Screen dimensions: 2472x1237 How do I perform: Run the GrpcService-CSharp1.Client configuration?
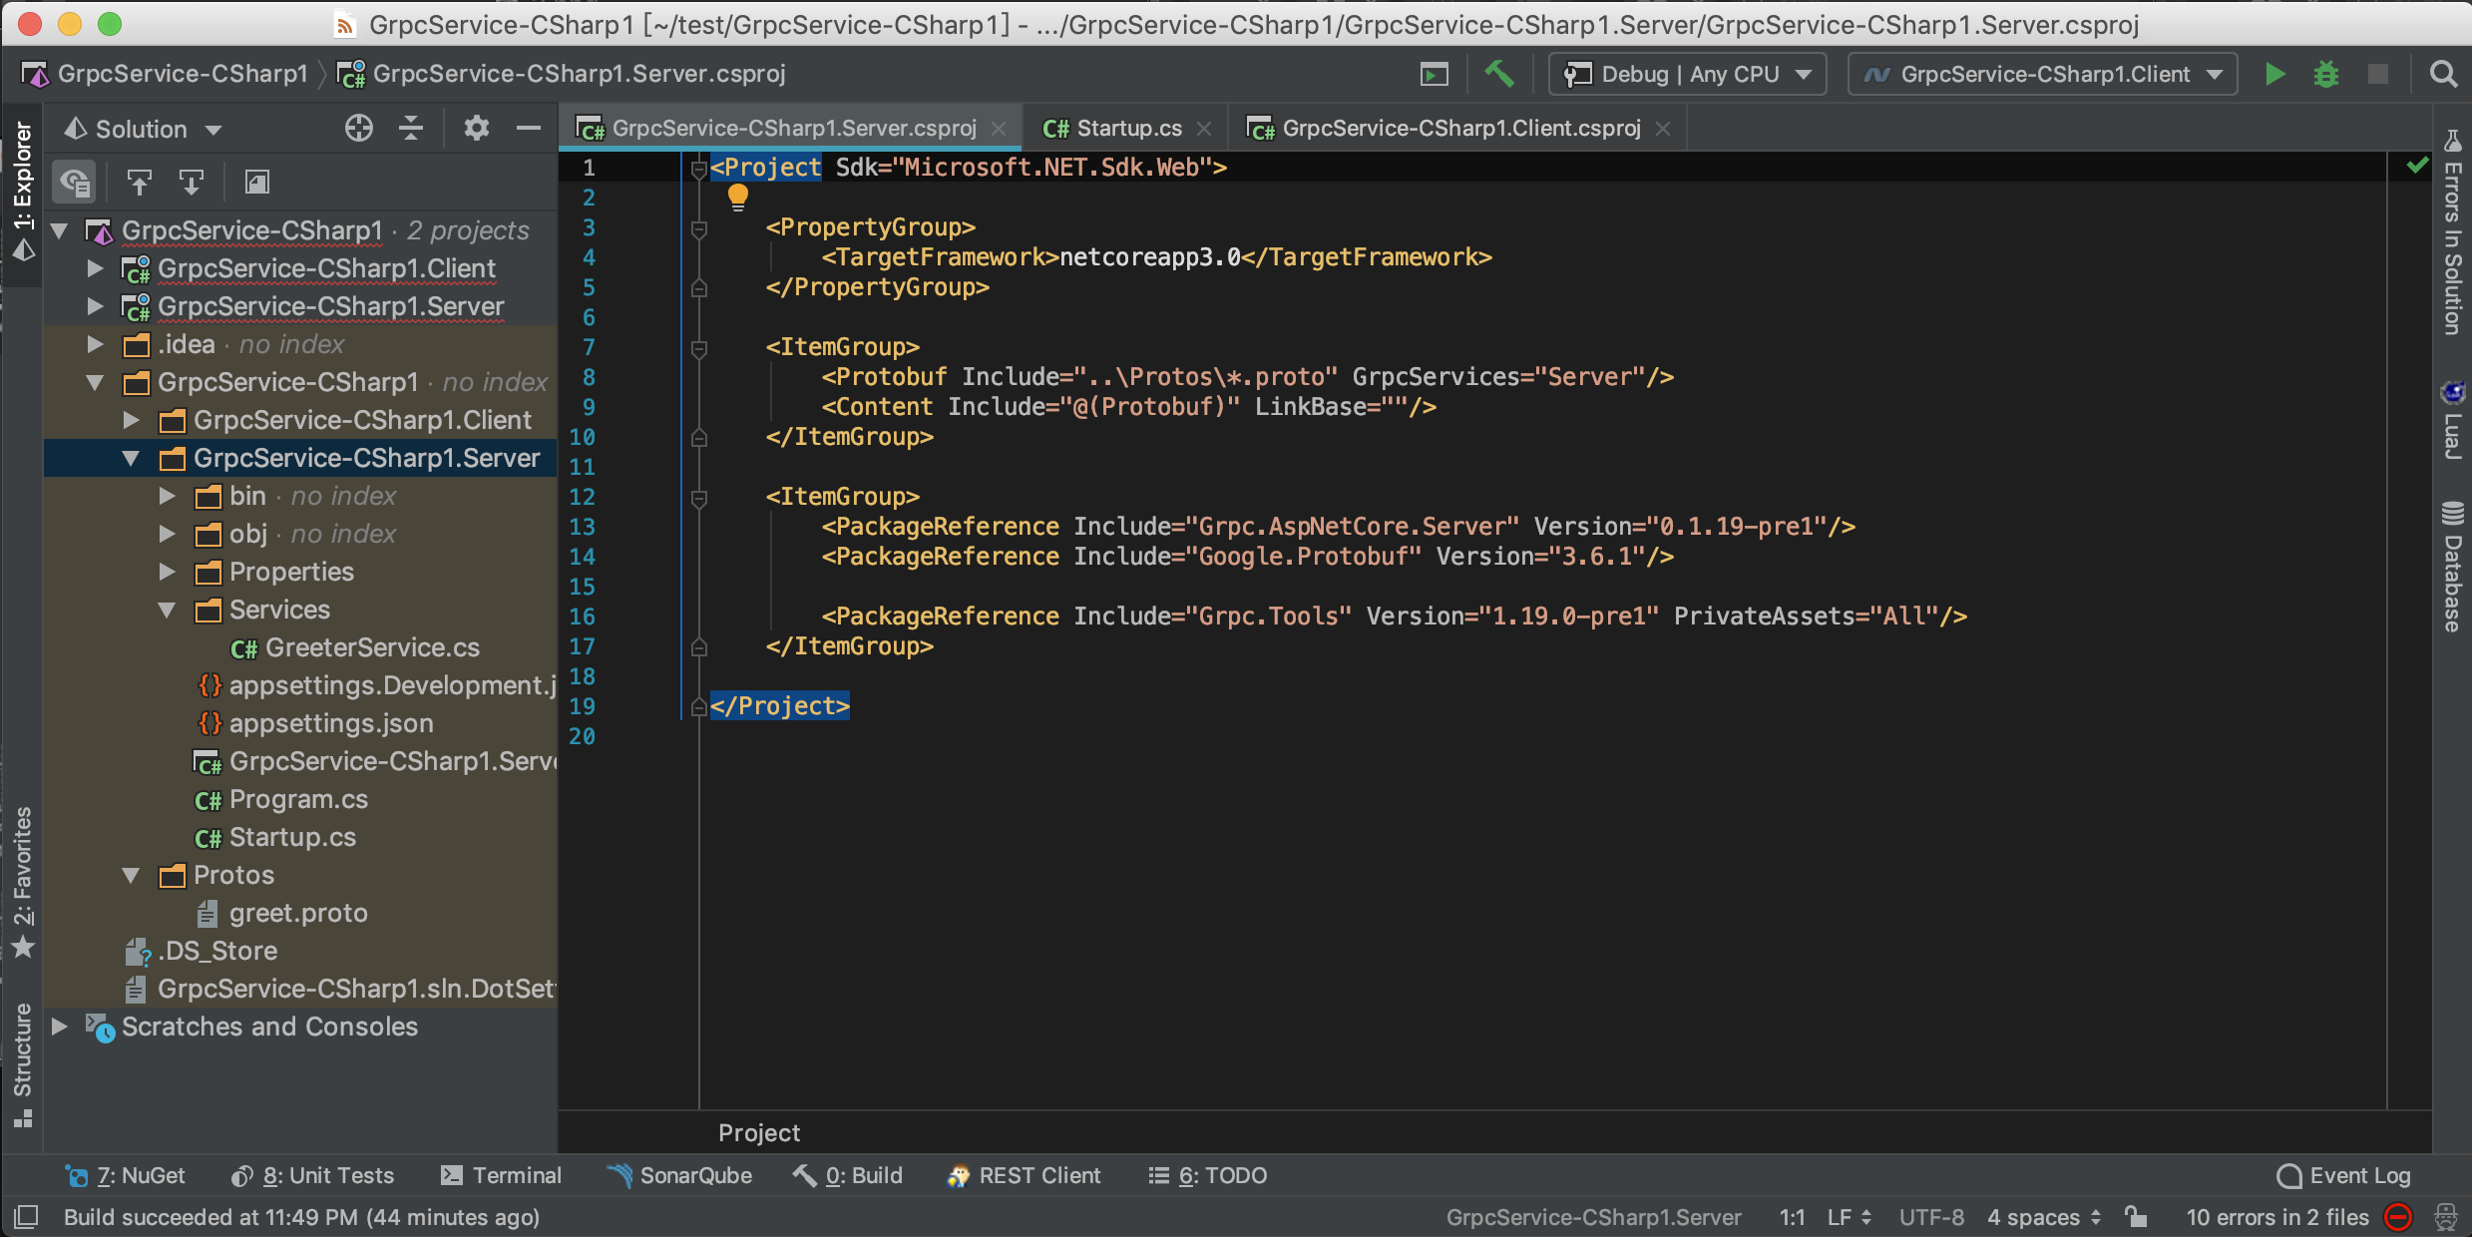(x=2274, y=74)
